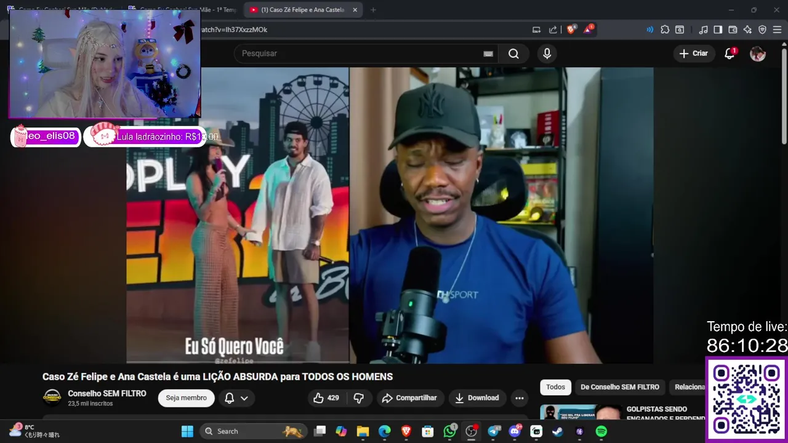Open YouTube notifications bell
This screenshot has width=788, height=443.
(x=730, y=54)
